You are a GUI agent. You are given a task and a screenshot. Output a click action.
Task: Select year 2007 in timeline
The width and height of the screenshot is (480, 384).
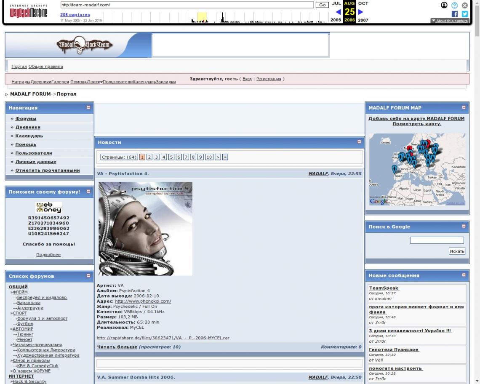click(363, 20)
